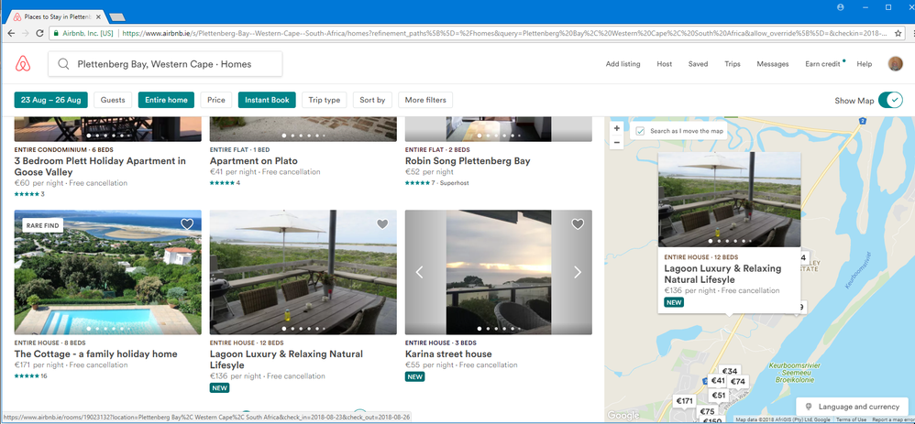Save The Cottage listing with heart icon
The width and height of the screenshot is (915, 424).
tap(187, 224)
